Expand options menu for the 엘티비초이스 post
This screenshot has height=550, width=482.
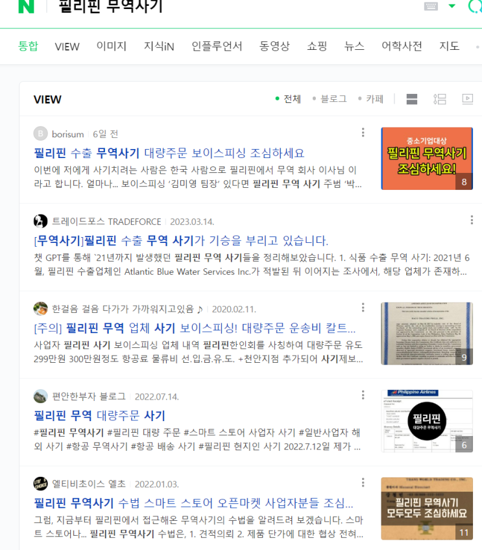click(x=363, y=483)
